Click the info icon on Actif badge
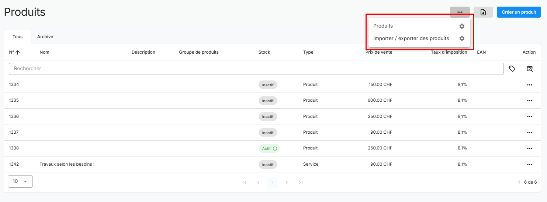The image size is (547, 202). tap(275, 148)
